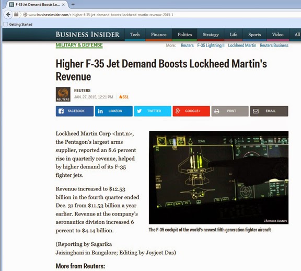Click the F-35 cockpit photo
This screenshot has width=301, height=271.
pyautogui.click(x=218, y=177)
